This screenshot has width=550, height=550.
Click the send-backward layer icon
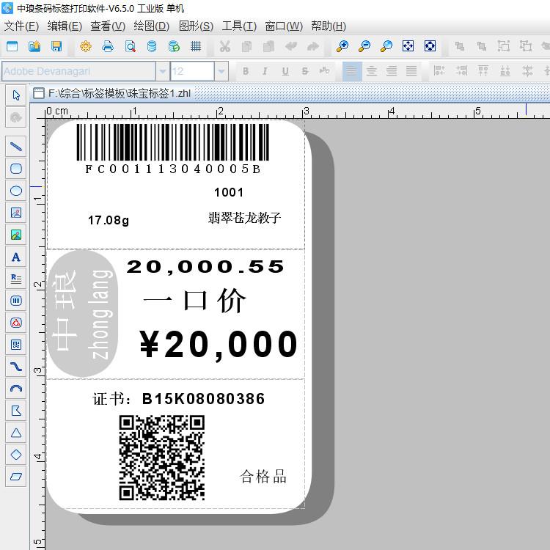[x=482, y=46]
